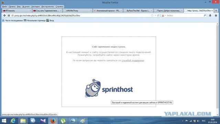Open Начальная страница bookmark
Screen dimensions: 220x124
tap(34, 21)
